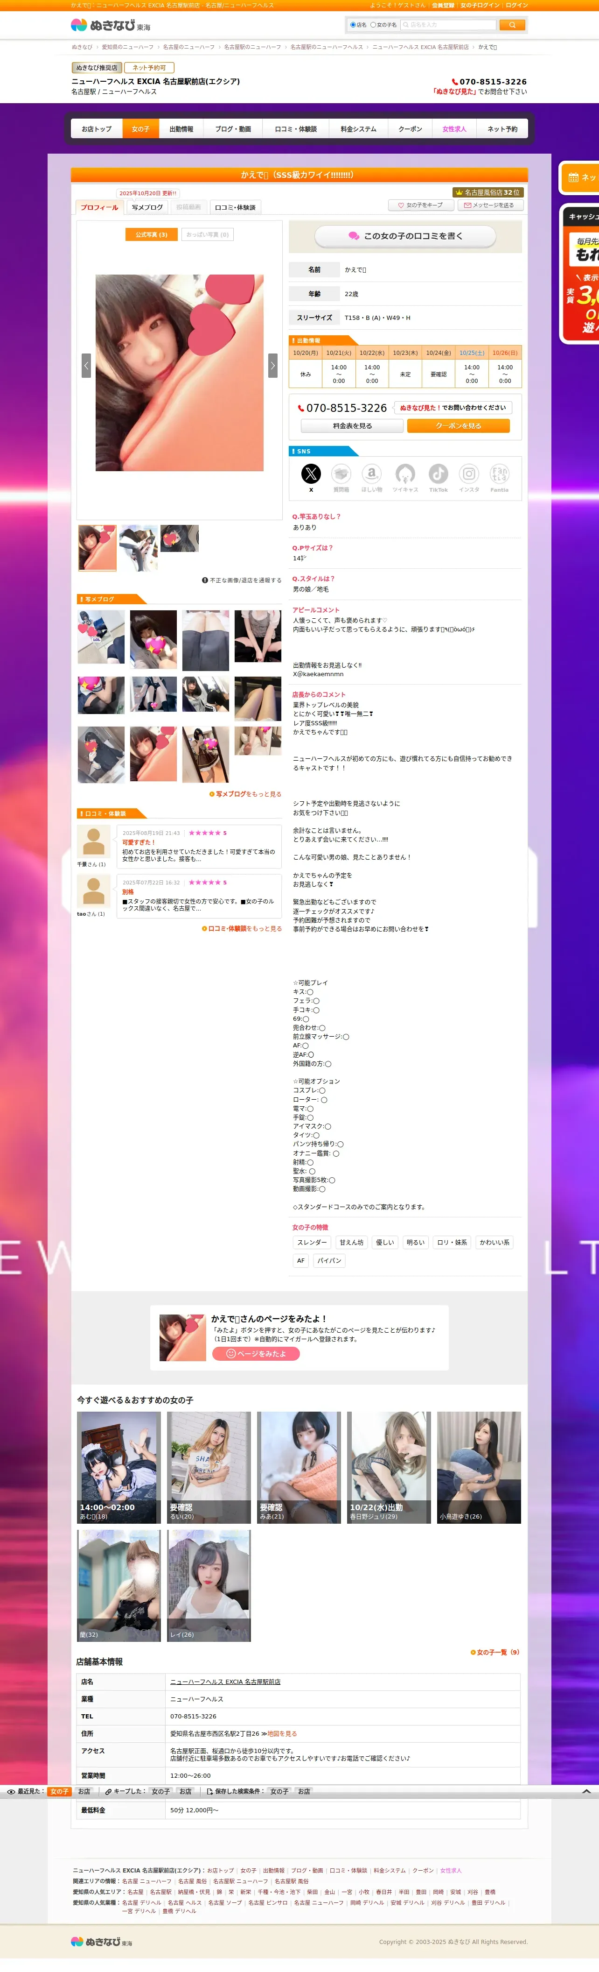The image size is (599, 1972).
Task: Click the ページをみたよ pink button
Action: [x=256, y=1353]
